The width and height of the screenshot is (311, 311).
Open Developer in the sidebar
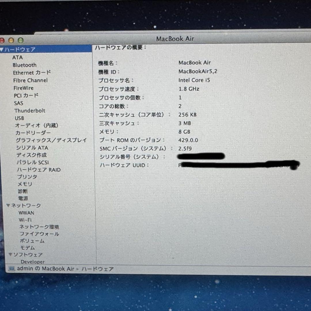pyautogui.click(x=33, y=262)
